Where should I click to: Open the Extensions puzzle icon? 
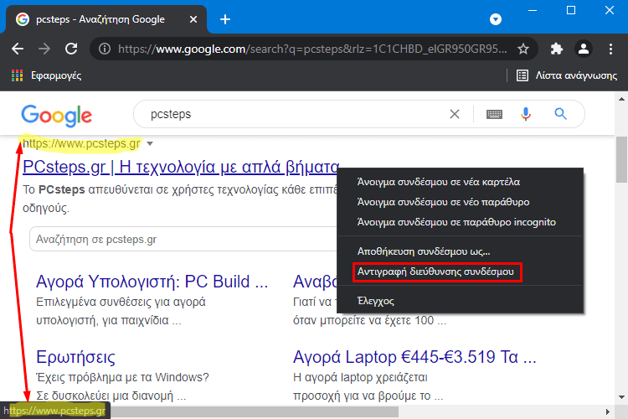click(556, 49)
